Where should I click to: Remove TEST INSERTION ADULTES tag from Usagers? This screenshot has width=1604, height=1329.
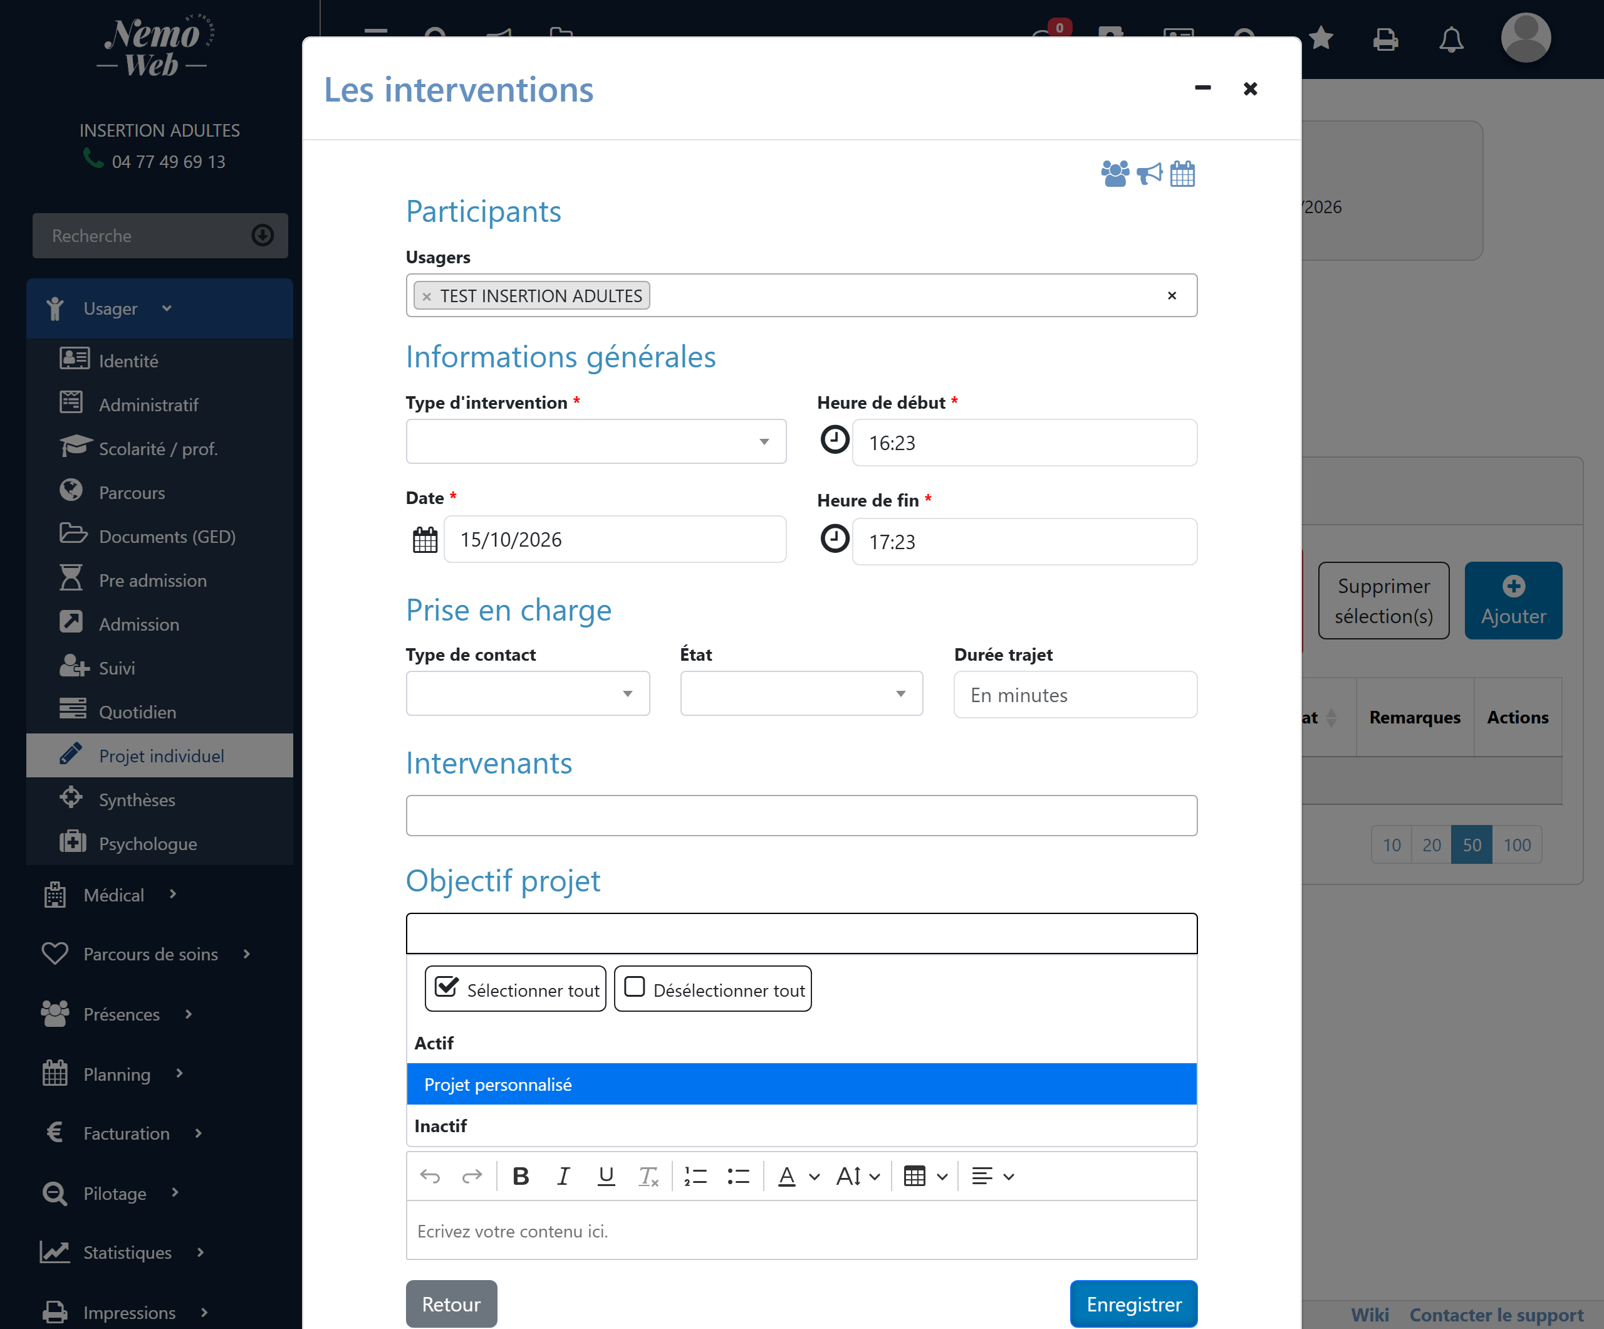[427, 297]
